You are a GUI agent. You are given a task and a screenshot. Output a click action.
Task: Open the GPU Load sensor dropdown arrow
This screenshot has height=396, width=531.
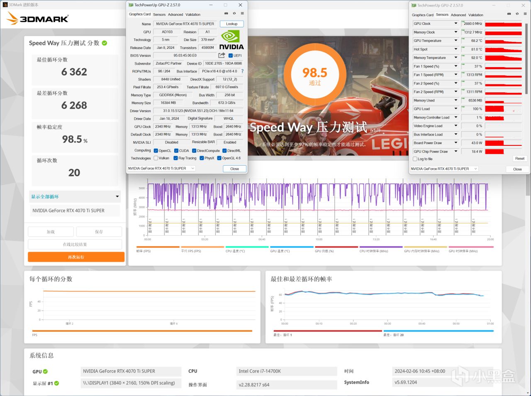455,109
